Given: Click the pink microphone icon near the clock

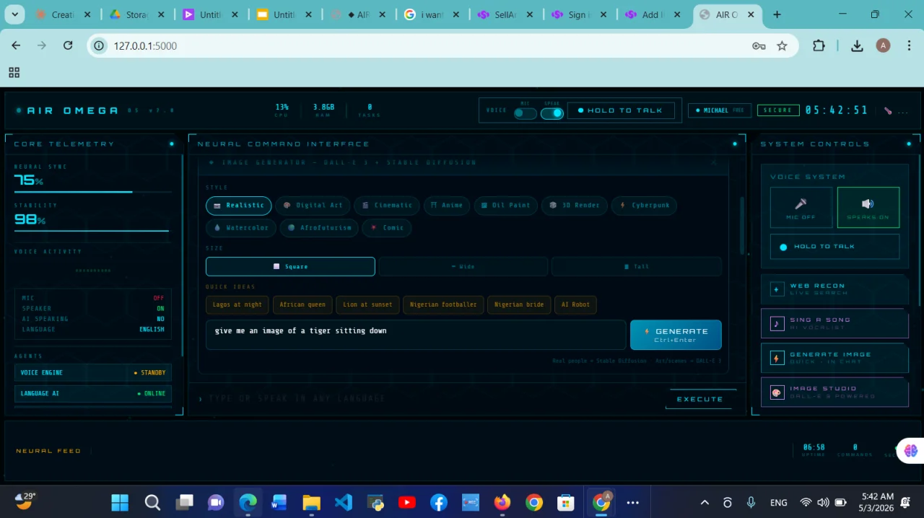Looking at the screenshot, I should point(888,111).
